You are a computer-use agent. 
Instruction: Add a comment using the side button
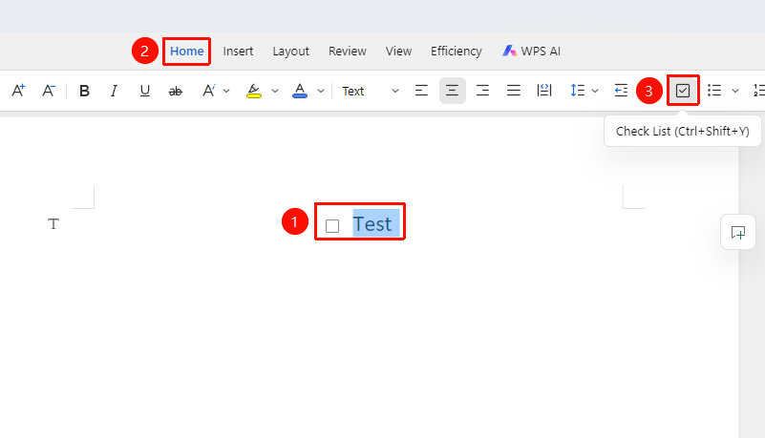coord(738,233)
